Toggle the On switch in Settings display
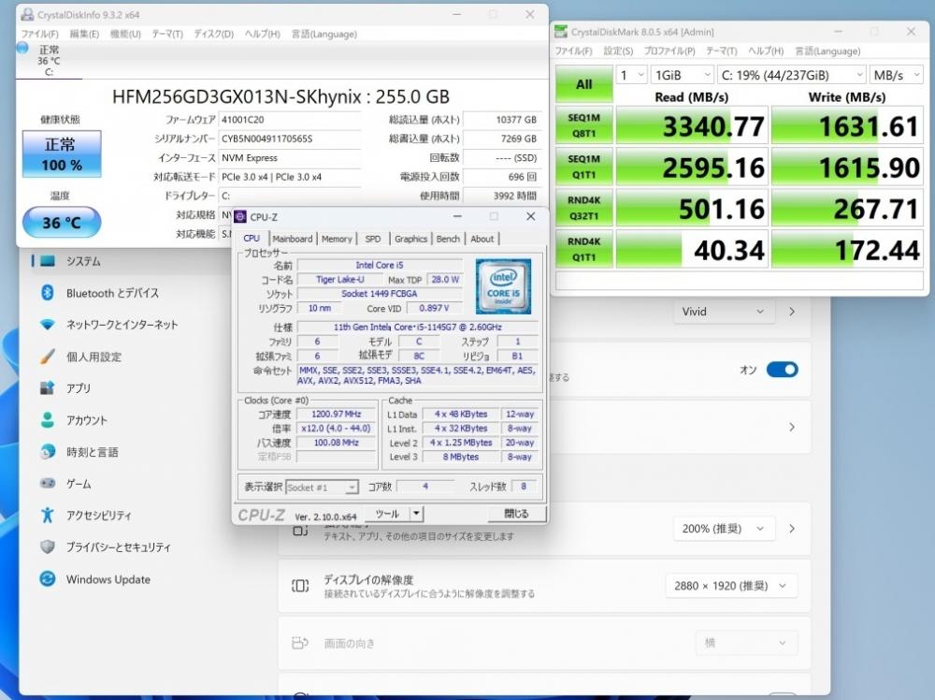 click(x=782, y=370)
